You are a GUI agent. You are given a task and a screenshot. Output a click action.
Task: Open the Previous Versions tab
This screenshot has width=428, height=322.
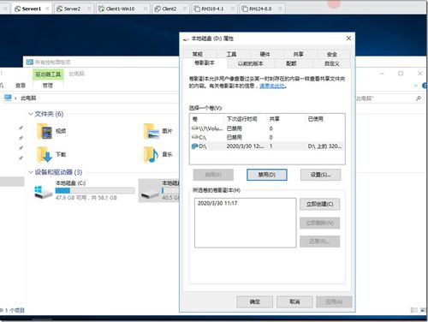[x=251, y=63]
